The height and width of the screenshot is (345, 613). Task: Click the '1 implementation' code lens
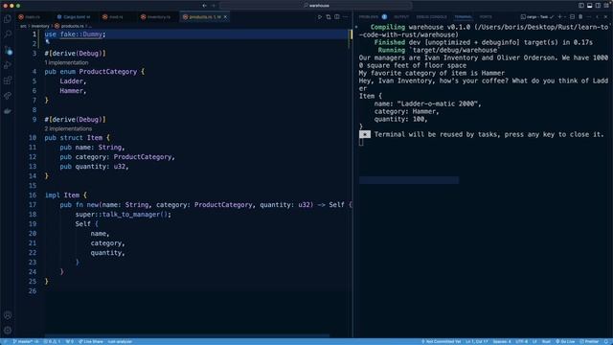(66, 62)
